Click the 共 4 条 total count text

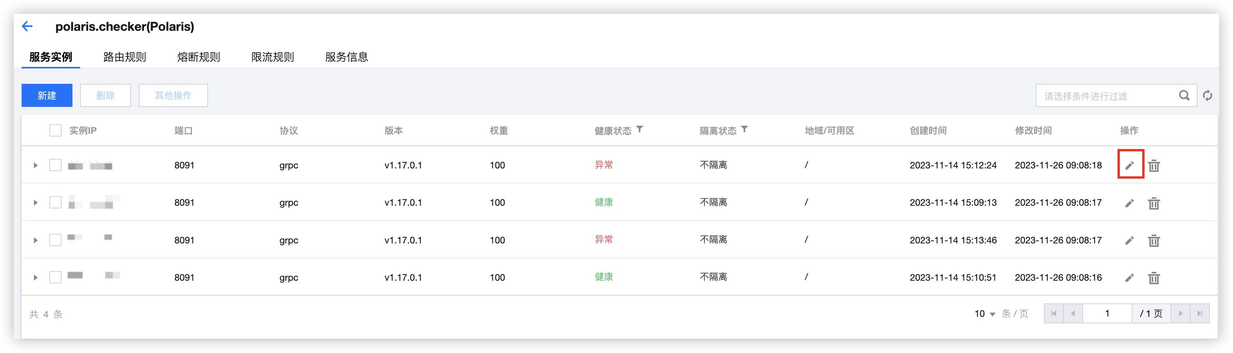(x=46, y=314)
